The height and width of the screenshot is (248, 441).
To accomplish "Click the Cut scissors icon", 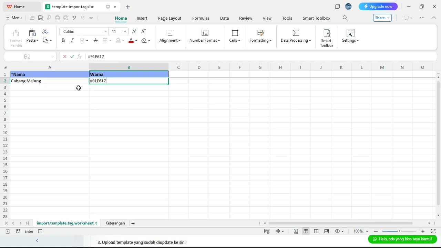I will tap(45, 32).
